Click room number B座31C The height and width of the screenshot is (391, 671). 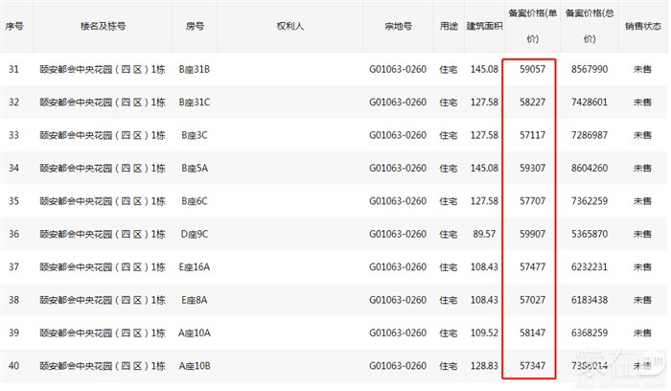196,103
